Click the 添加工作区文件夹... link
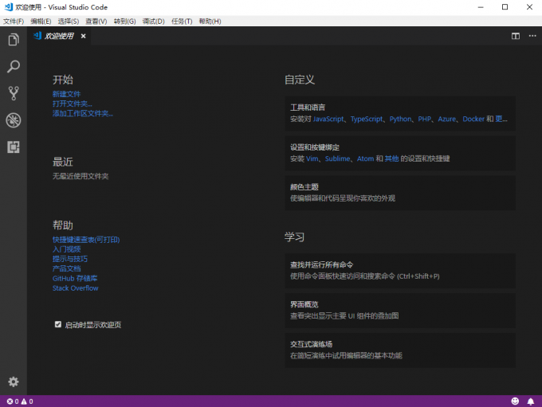This screenshot has width=542, height=407. [83, 113]
